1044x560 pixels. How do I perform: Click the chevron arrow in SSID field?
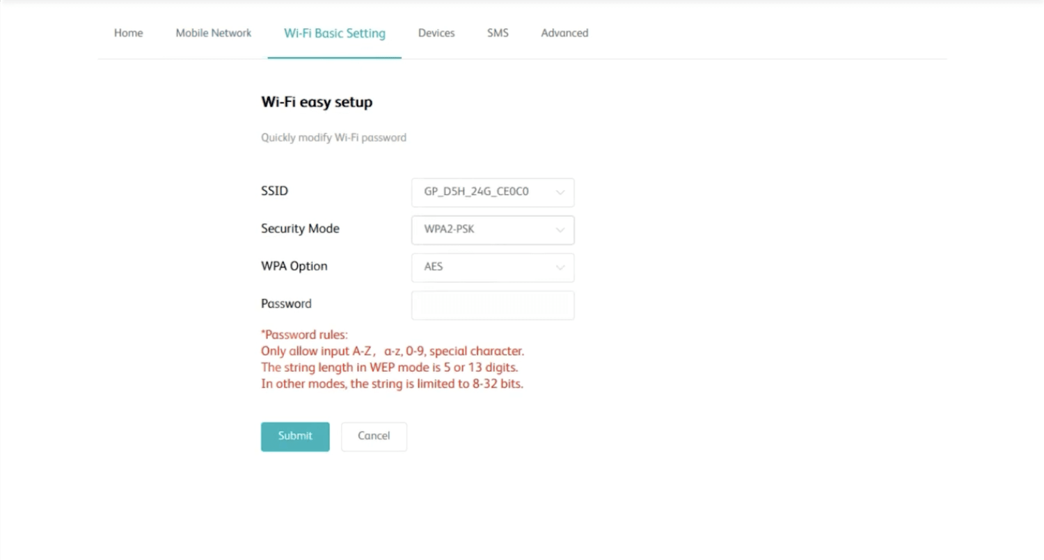[560, 193]
